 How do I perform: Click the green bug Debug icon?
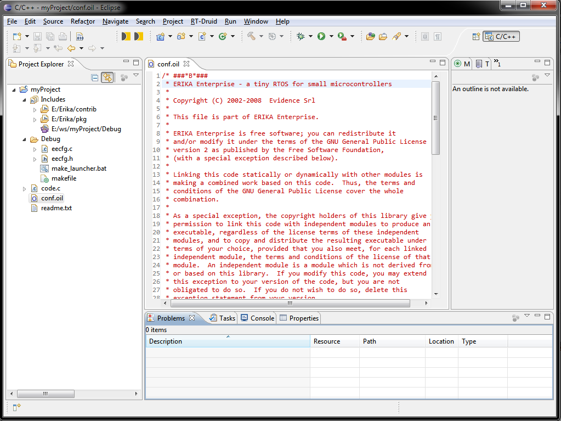coord(301,36)
